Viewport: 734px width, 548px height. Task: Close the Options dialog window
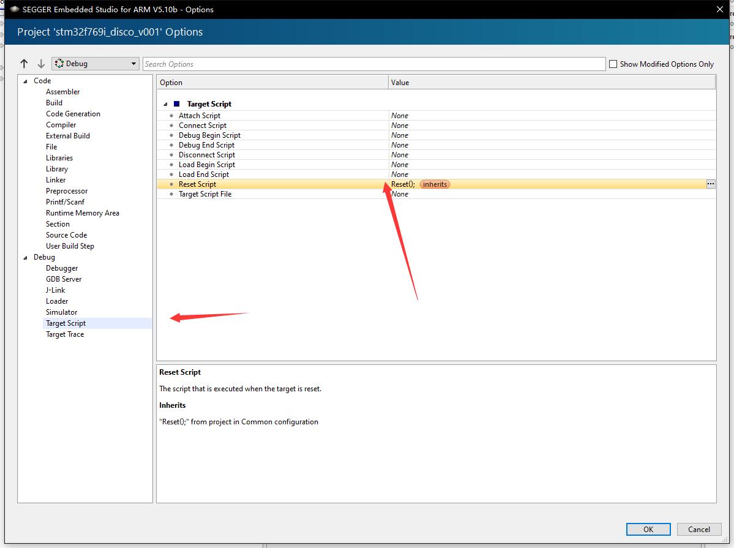tap(720, 9)
